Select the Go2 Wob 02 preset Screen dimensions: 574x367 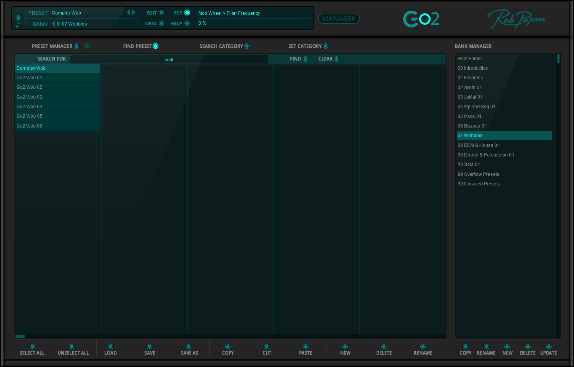(57, 87)
